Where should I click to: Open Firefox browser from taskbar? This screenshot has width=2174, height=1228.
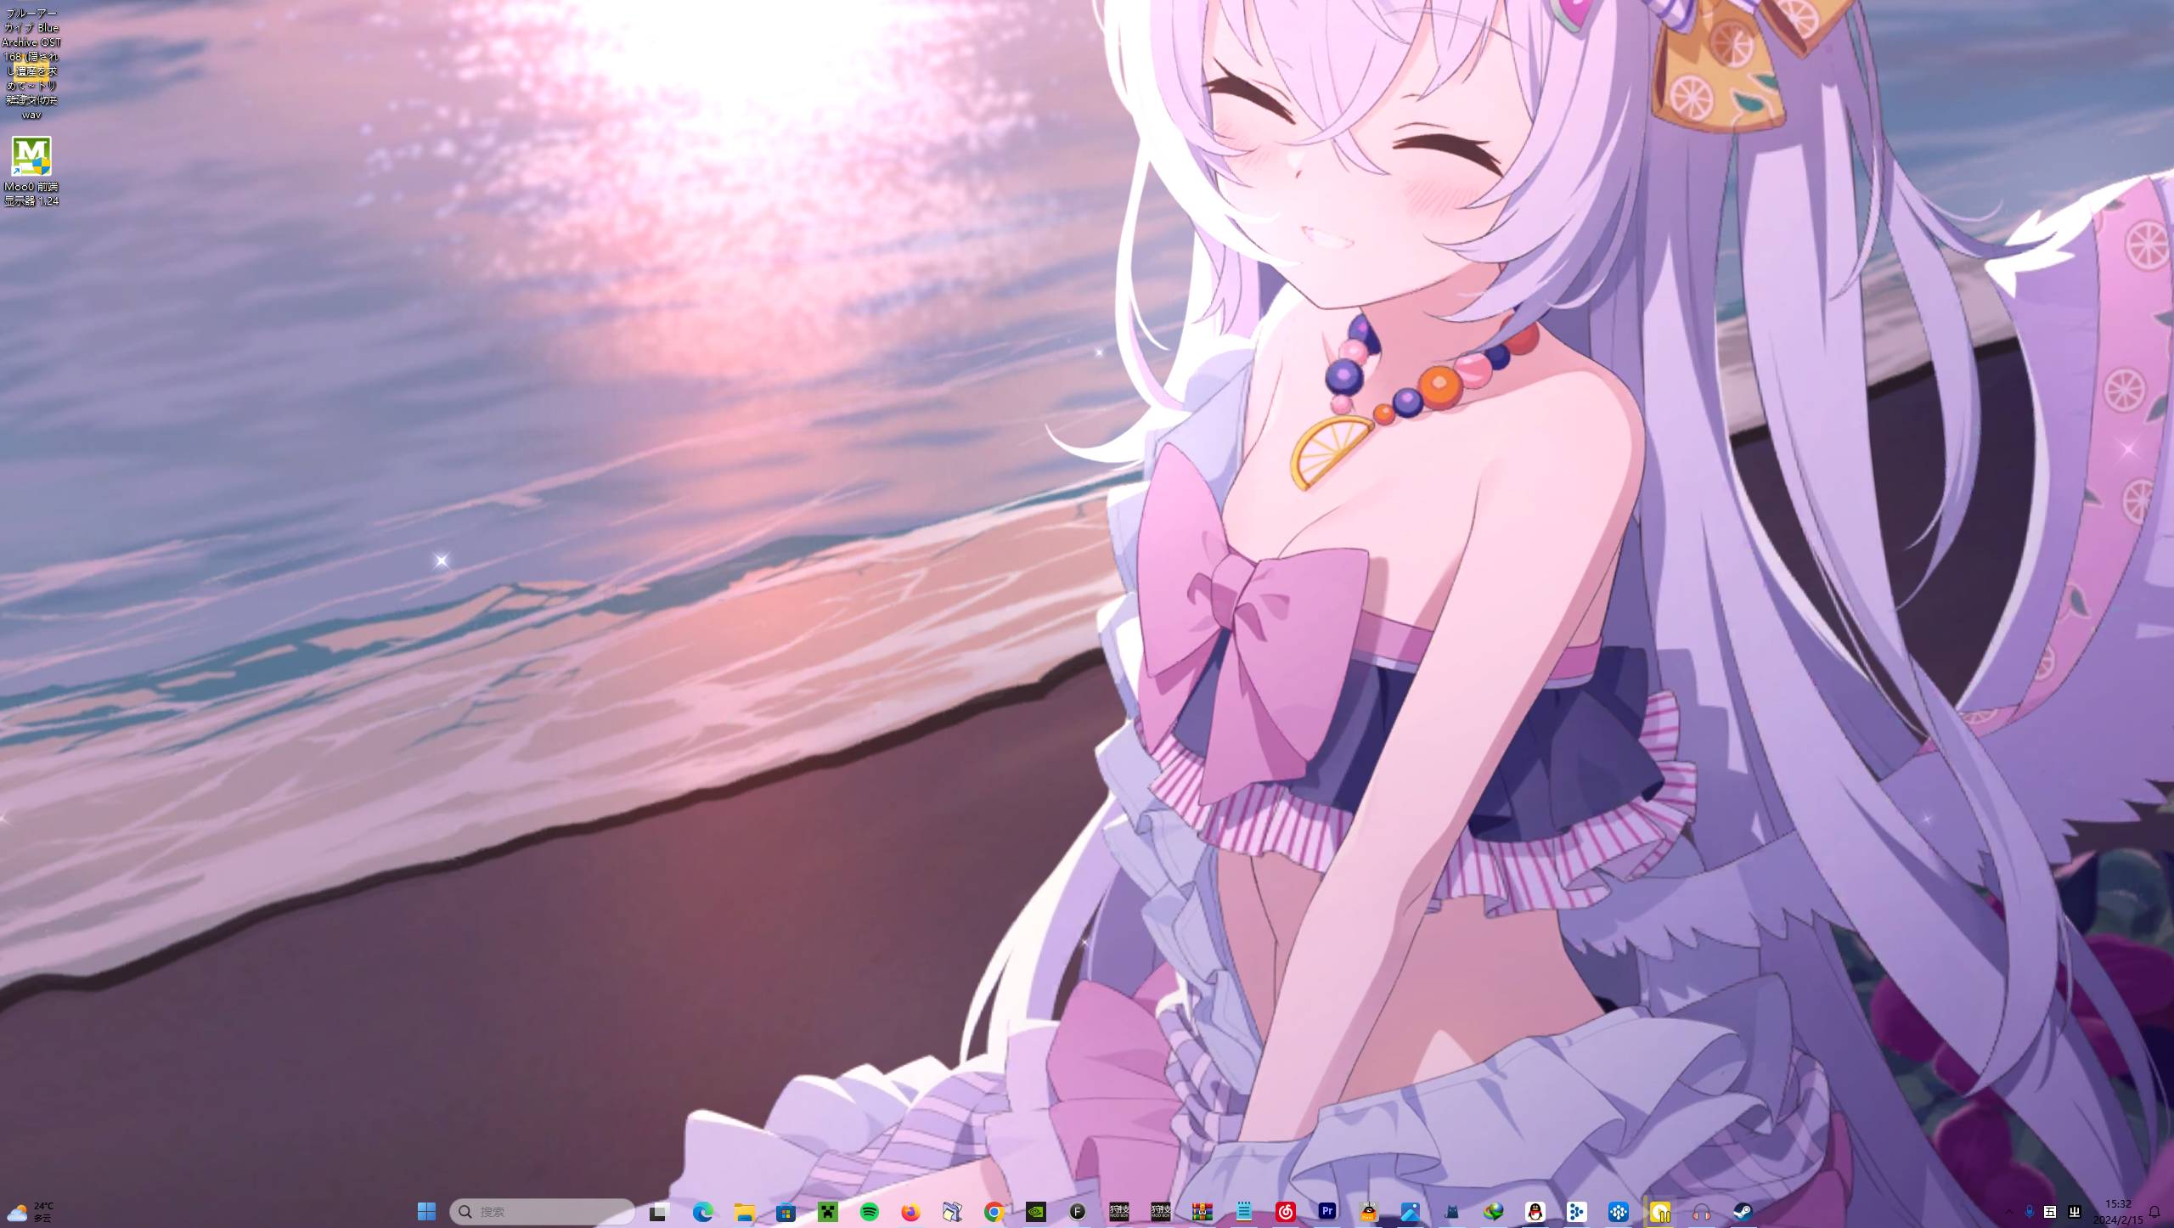(x=910, y=1212)
